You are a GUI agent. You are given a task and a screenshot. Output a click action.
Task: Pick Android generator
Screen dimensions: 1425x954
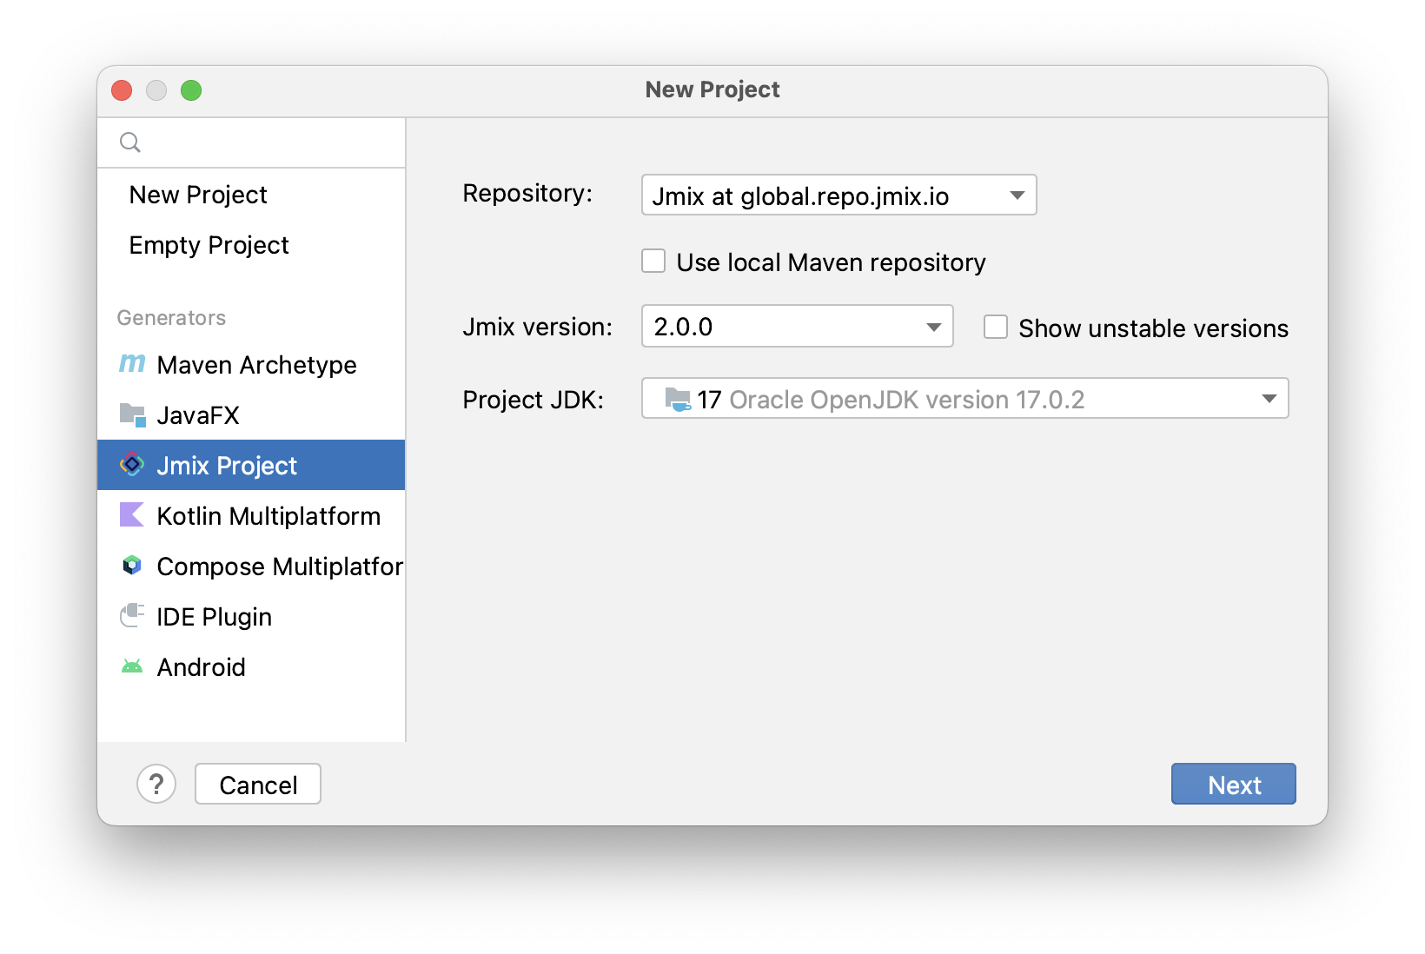[251, 666]
